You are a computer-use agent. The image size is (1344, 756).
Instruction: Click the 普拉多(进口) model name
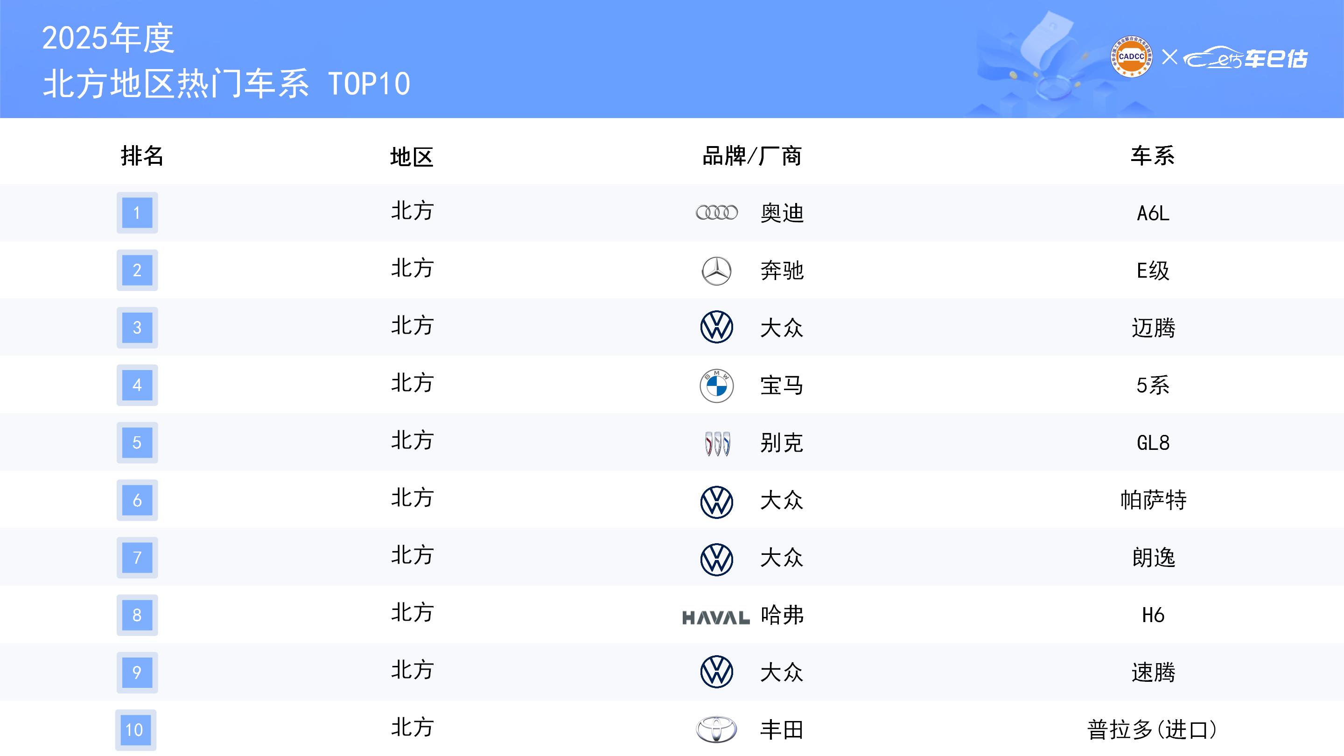coord(1153,729)
